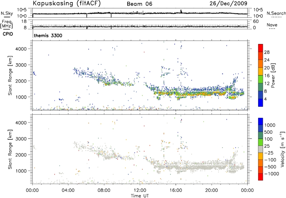The height and width of the screenshot is (198, 286).
Task: Click the blue bottom of the power color bar
Action: point(261,103)
